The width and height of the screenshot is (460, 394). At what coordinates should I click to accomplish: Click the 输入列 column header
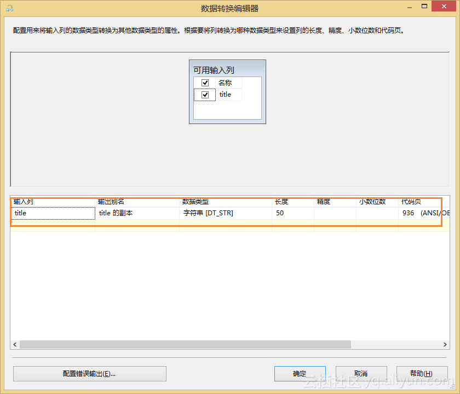point(53,202)
